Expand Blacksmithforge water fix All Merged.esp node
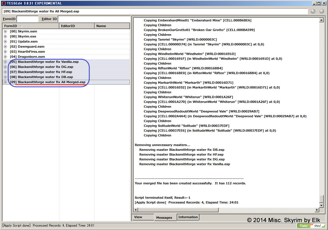 click(x=5, y=82)
